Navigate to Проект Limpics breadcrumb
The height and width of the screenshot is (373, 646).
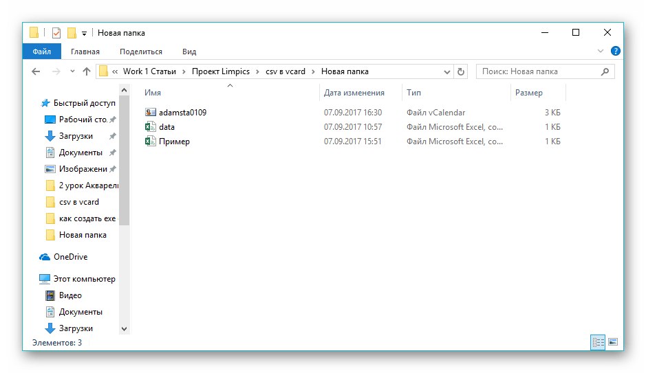pos(221,71)
